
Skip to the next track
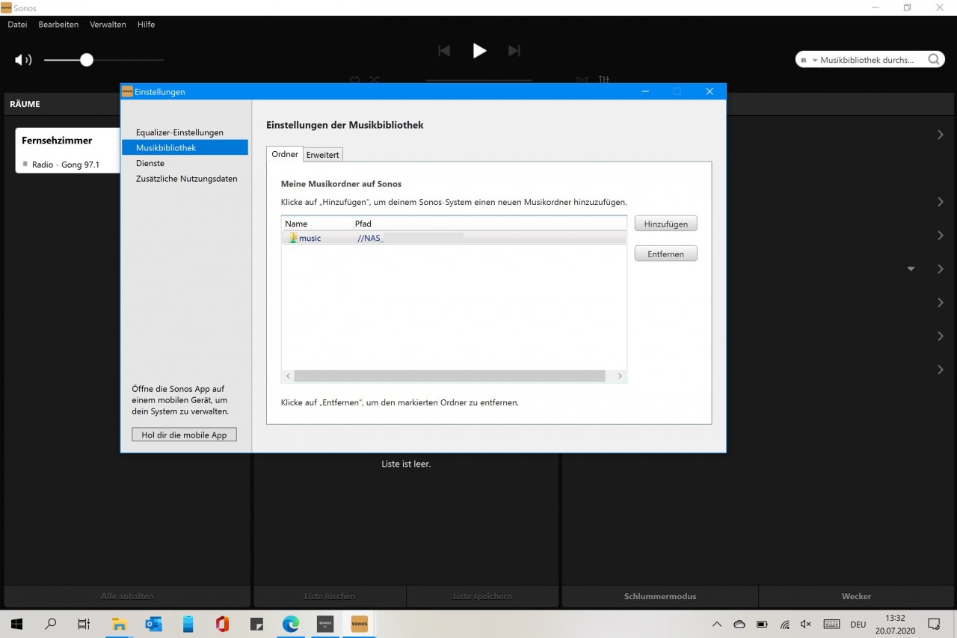514,51
